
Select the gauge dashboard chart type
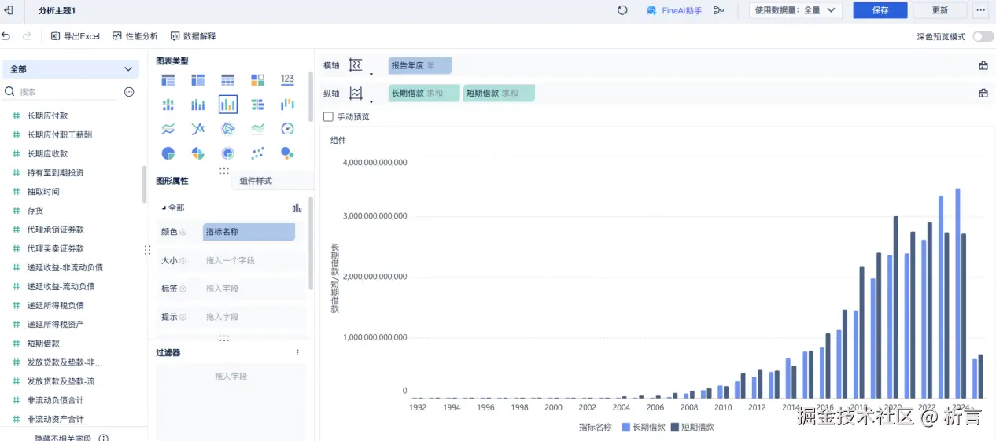pyautogui.click(x=287, y=129)
